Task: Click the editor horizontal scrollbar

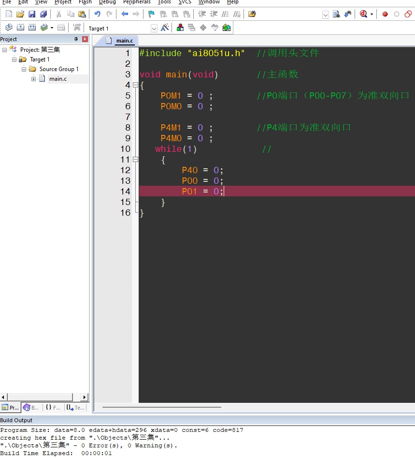Action: [x=162, y=407]
